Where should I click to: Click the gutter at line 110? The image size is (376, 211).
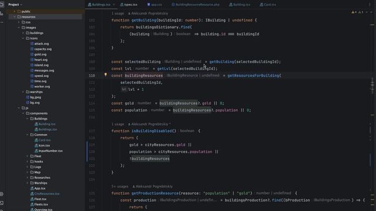92,76
